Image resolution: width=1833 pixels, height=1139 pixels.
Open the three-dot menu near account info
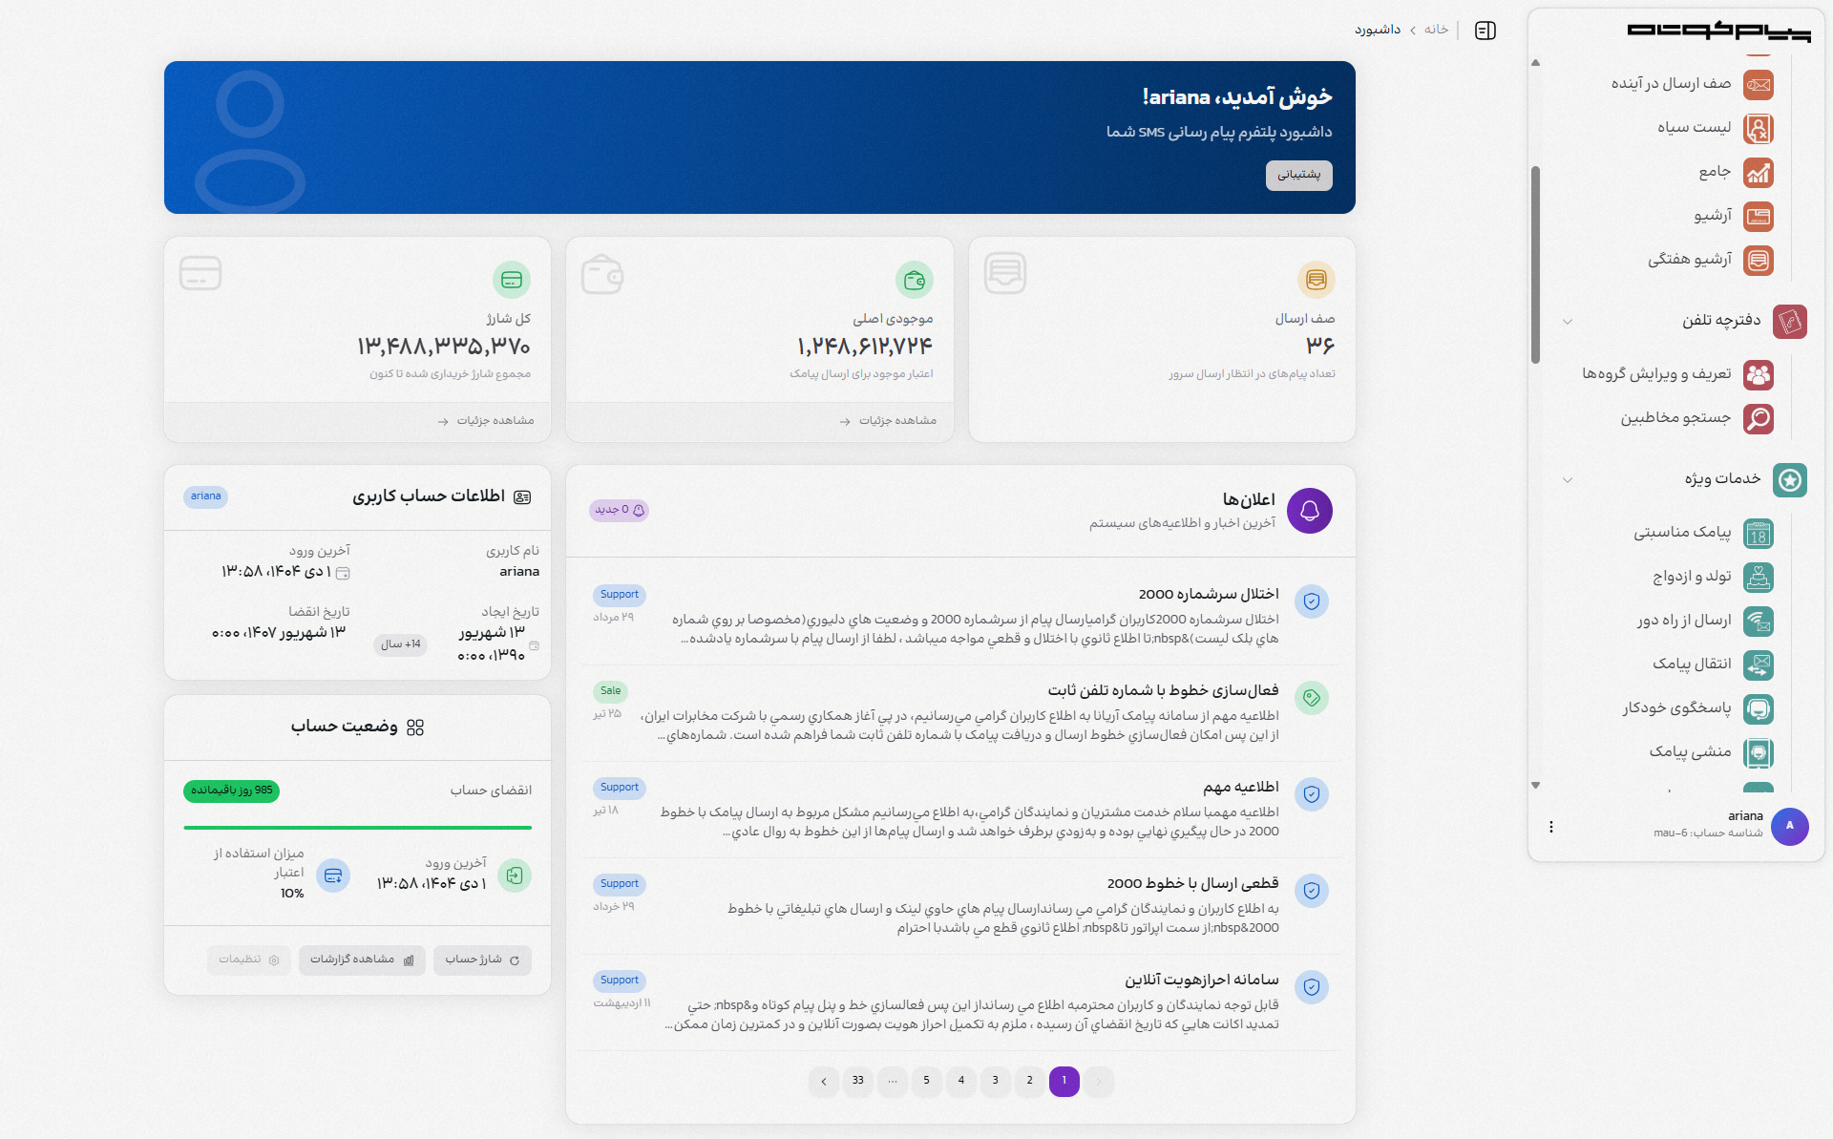[1551, 827]
